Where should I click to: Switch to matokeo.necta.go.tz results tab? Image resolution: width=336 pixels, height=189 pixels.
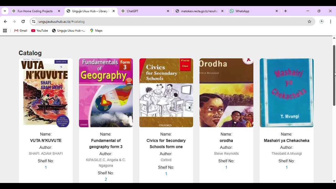pos(200,11)
